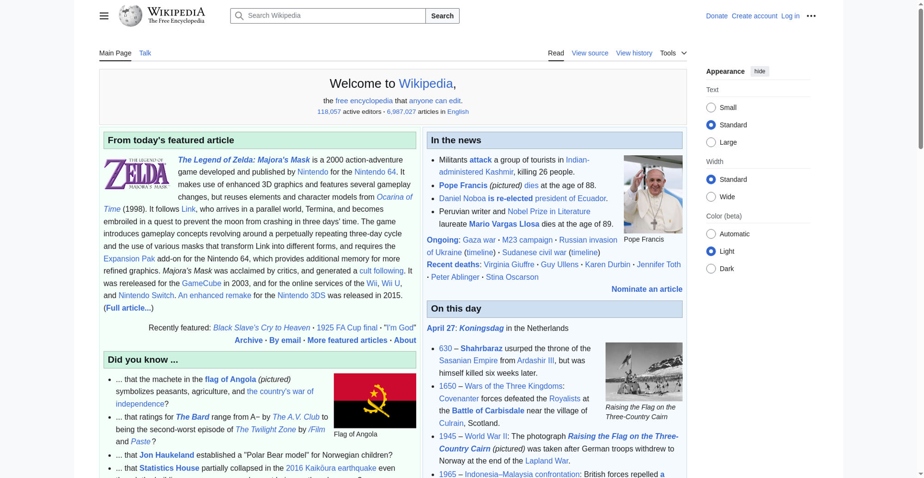
Task: Open The Legend of Zelda: Majora's Mask article
Action: (x=243, y=160)
